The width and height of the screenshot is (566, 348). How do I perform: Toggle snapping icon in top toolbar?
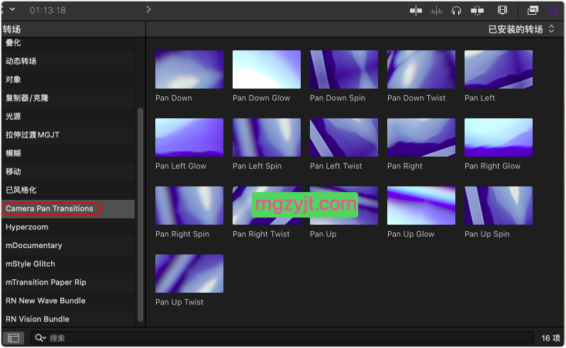click(416, 11)
